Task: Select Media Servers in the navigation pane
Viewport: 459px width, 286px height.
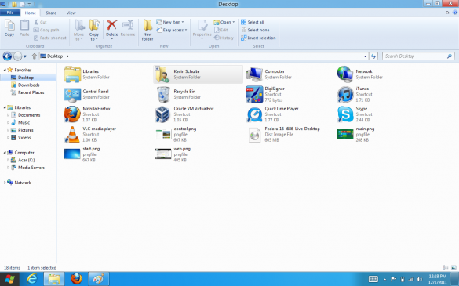Action: click(31, 168)
